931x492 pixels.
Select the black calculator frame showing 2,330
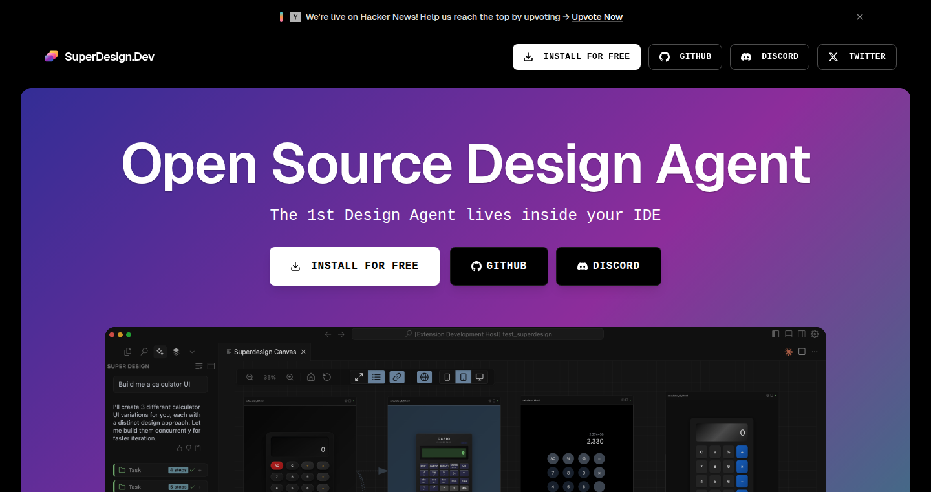(577, 444)
